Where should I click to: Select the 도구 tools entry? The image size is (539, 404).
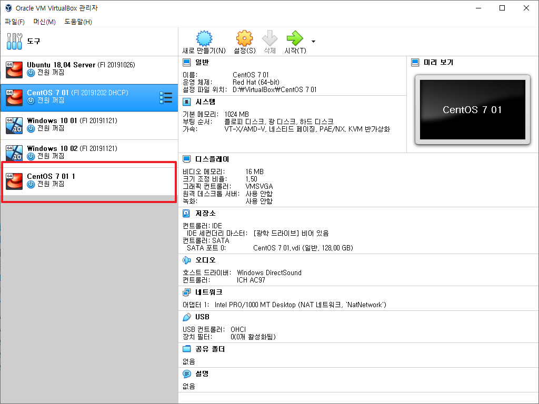click(89, 41)
